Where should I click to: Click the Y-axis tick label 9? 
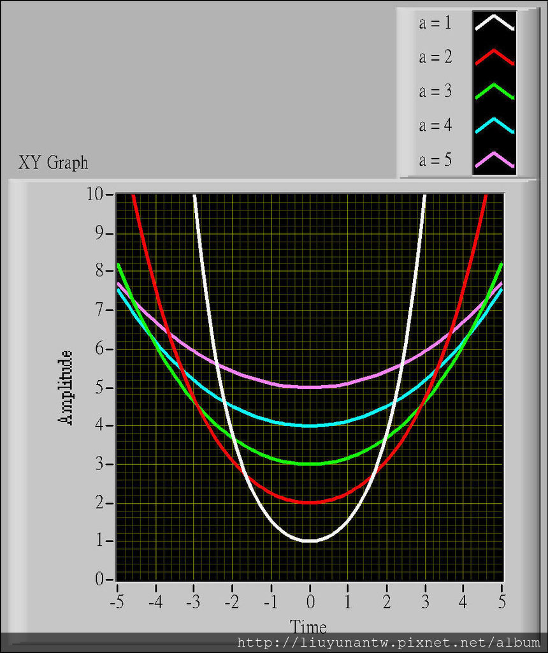click(x=99, y=233)
